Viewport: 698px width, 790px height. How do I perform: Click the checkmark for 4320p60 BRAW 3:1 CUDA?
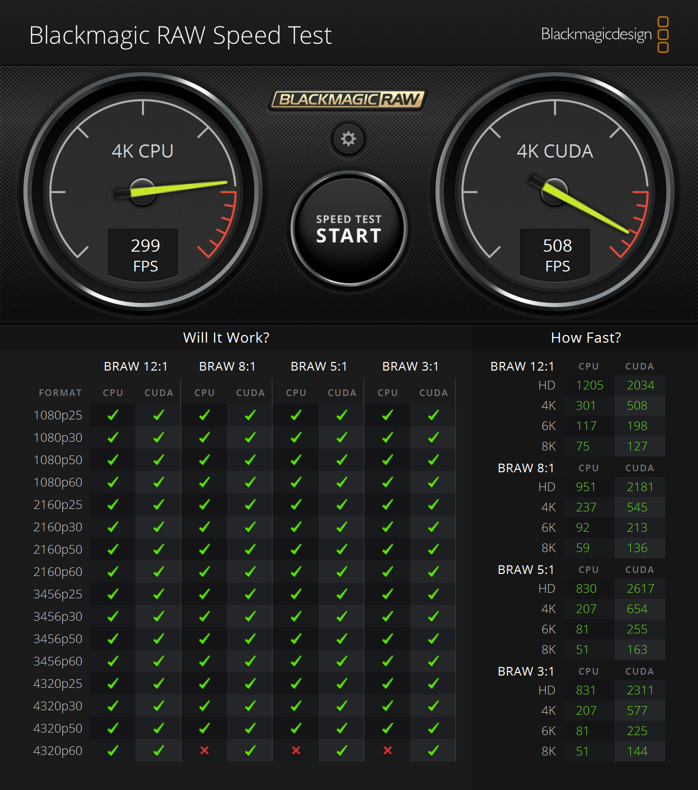point(433,750)
